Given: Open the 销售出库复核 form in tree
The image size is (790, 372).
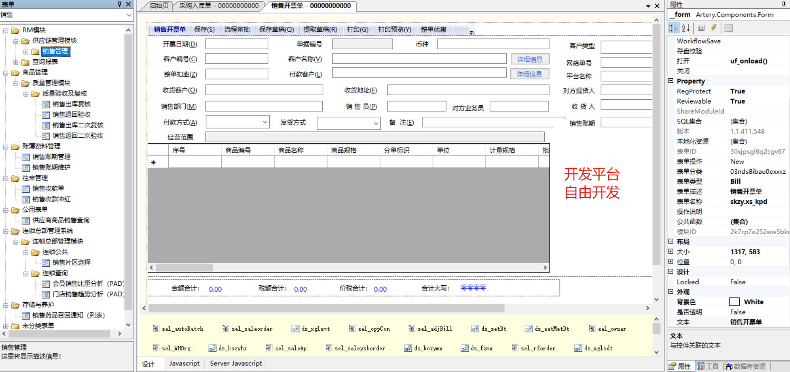Looking at the screenshot, I should click(71, 104).
